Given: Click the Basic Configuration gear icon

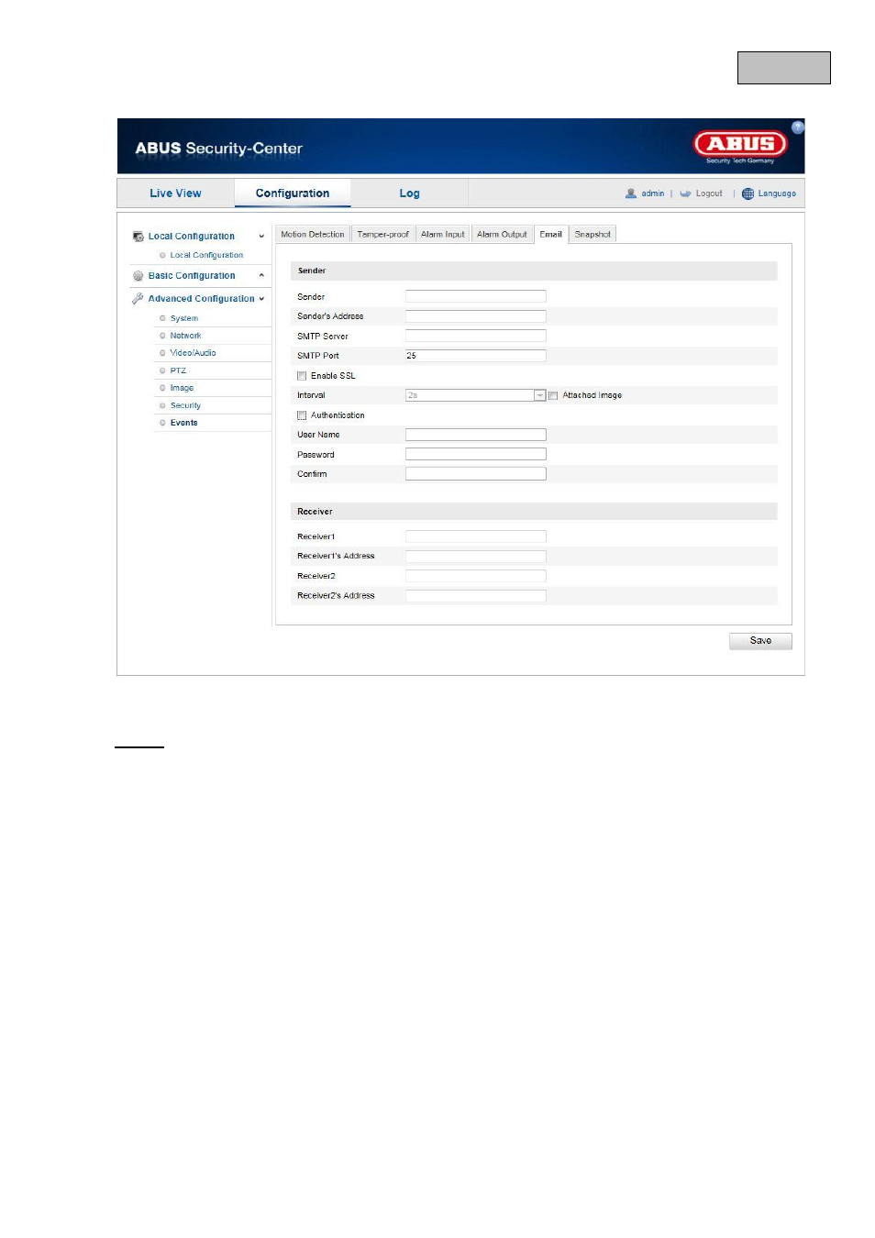Looking at the screenshot, I should (x=138, y=276).
